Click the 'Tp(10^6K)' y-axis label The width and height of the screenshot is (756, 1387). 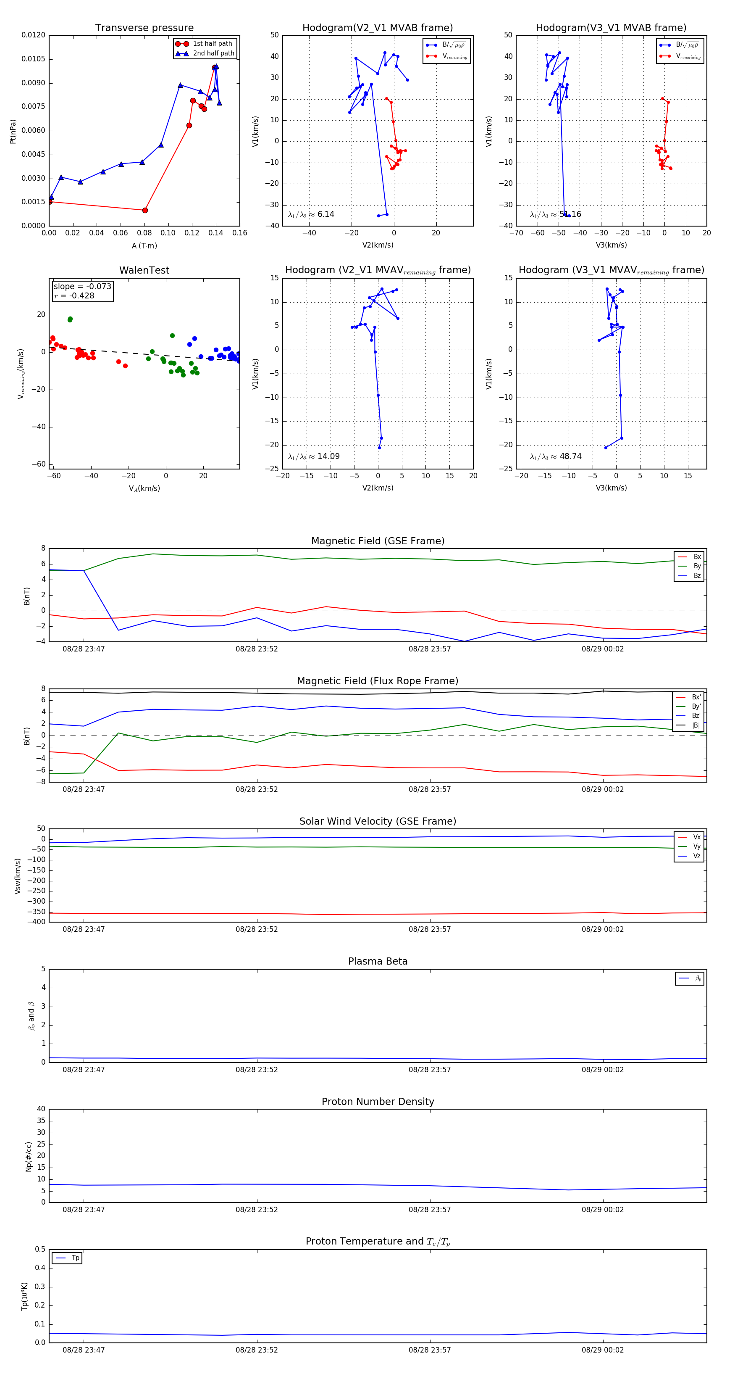tap(24, 1297)
